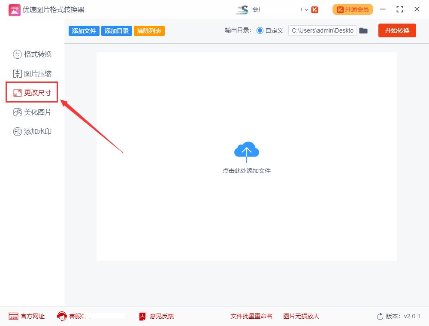Click the 开通会员 membership button
429x326 pixels.
[353, 9]
